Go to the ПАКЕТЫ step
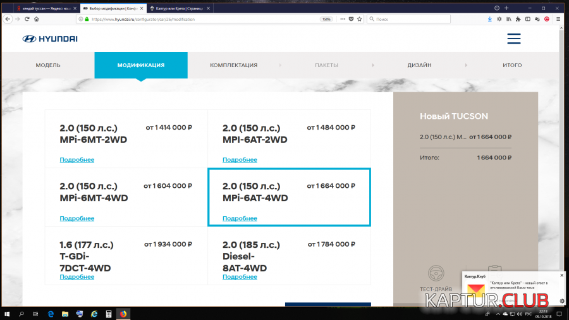Screen dimensions: 569x320 (327, 65)
